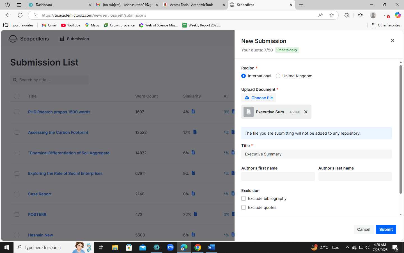Check the Exploring the Role row checkbox
Image resolution: width=404 pixels, height=253 pixels.
coord(17,173)
